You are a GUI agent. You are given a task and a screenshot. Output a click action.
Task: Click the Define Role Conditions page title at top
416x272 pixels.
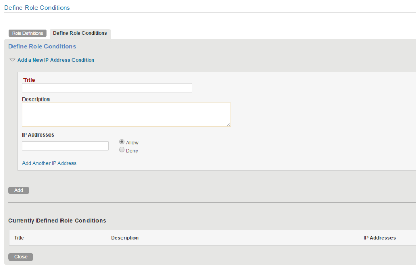37,8
